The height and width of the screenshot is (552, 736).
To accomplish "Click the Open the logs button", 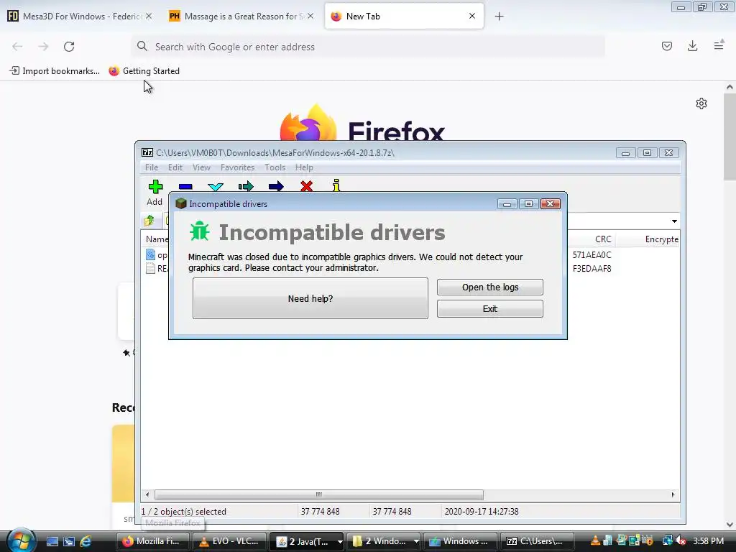I will [x=490, y=287].
